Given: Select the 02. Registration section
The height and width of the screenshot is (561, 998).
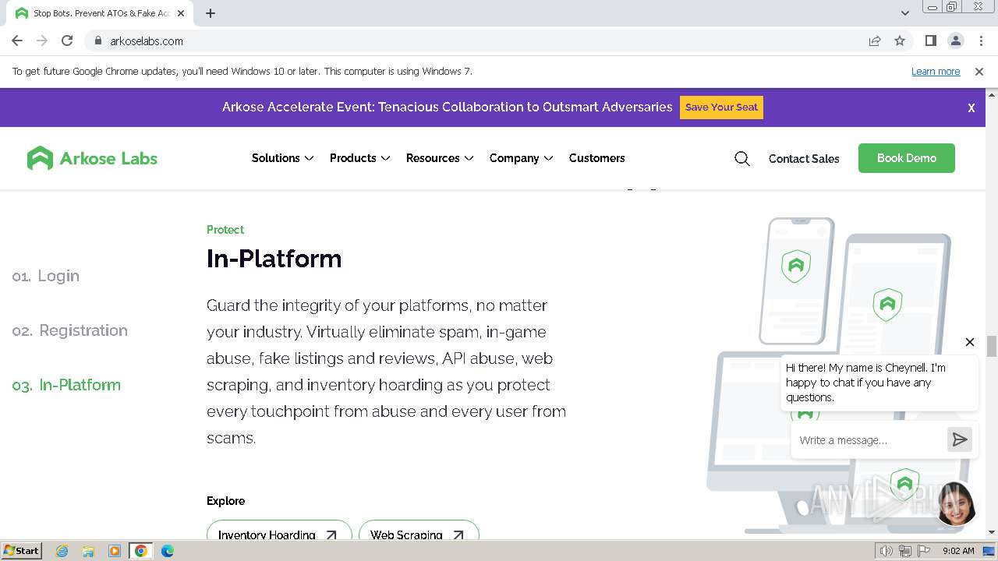Looking at the screenshot, I should click(70, 330).
